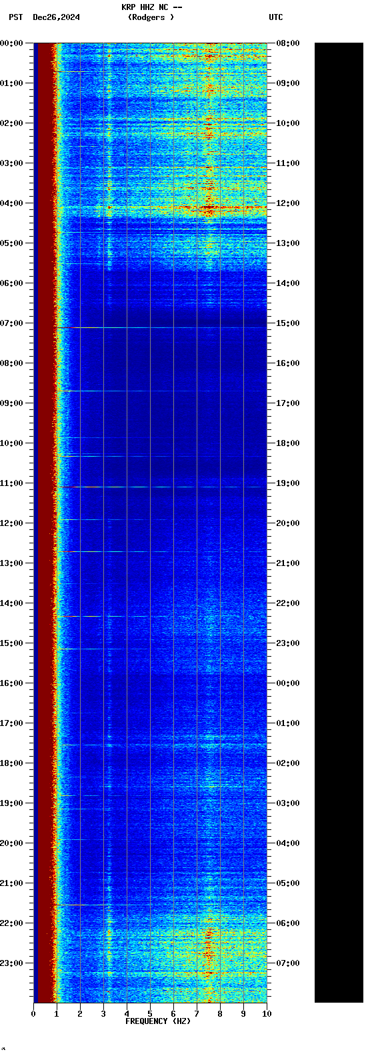Click the 23:00 label on PST axis
The width and height of the screenshot is (368, 1056).
point(11,963)
